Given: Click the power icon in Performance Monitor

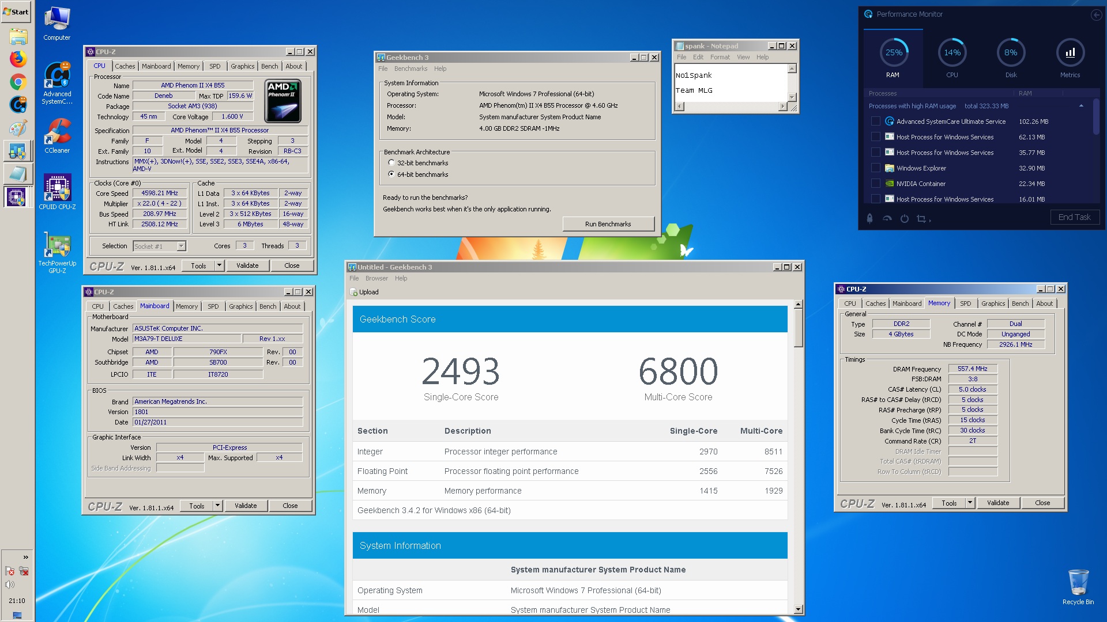Looking at the screenshot, I should click(x=905, y=218).
